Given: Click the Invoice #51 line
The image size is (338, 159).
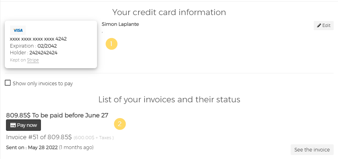Looking at the screenshot, I should click(39, 137).
